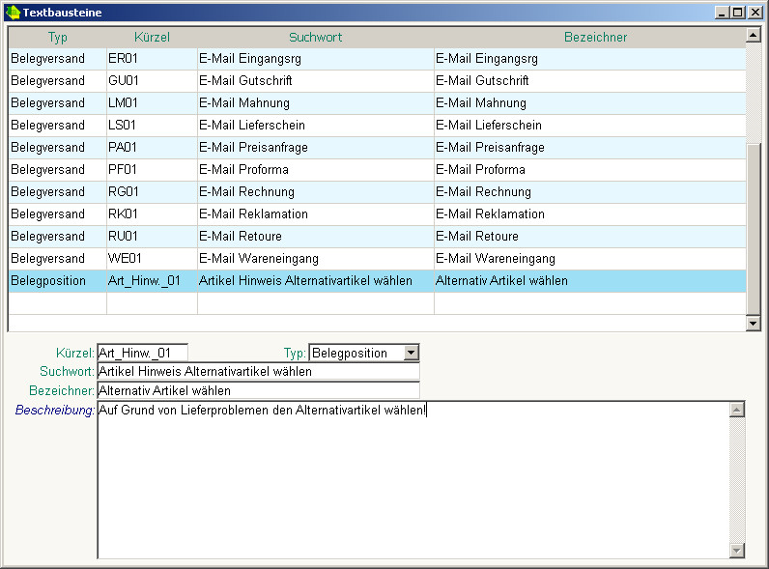
Task: Click Suchwort cell 'E-Mail Rechnung'
Action: tap(316, 192)
